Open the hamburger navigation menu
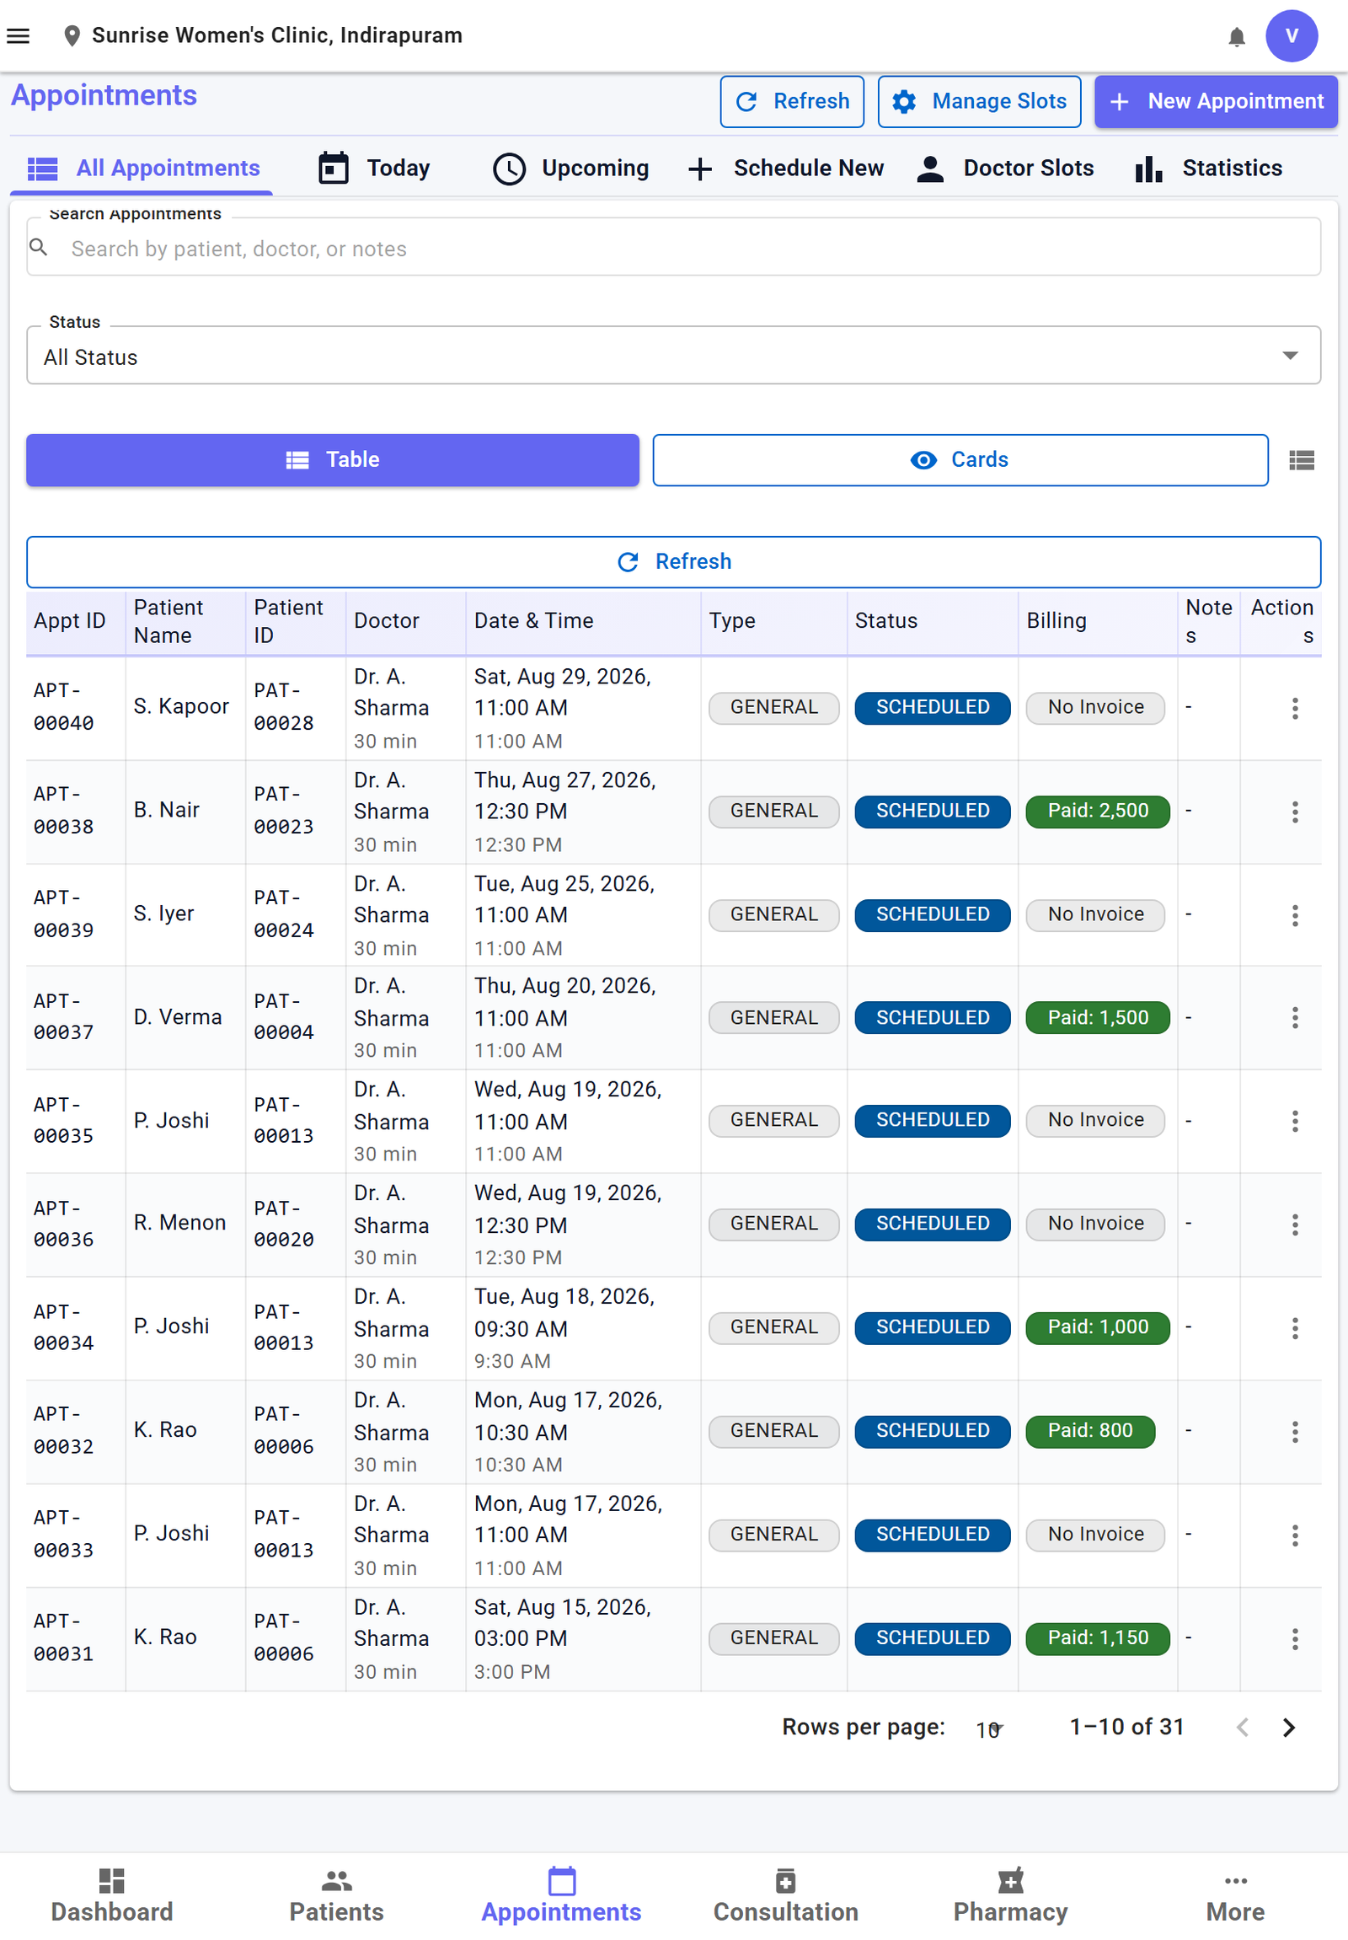The image size is (1348, 1940). tap(19, 35)
